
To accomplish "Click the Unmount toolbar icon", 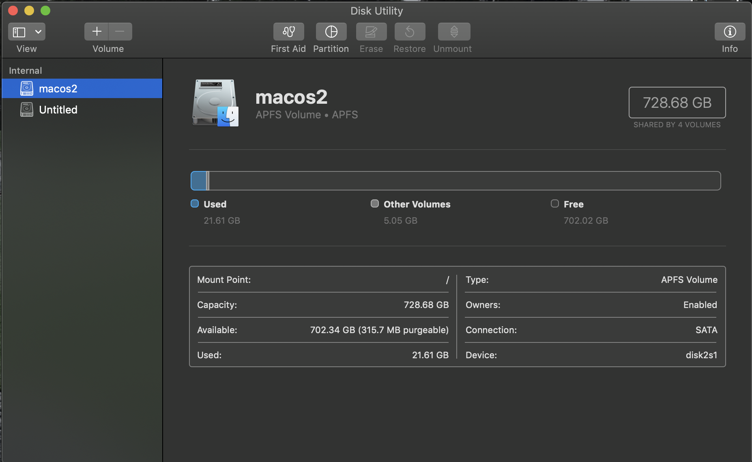I will pyautogui.click(x=454, y=32).
